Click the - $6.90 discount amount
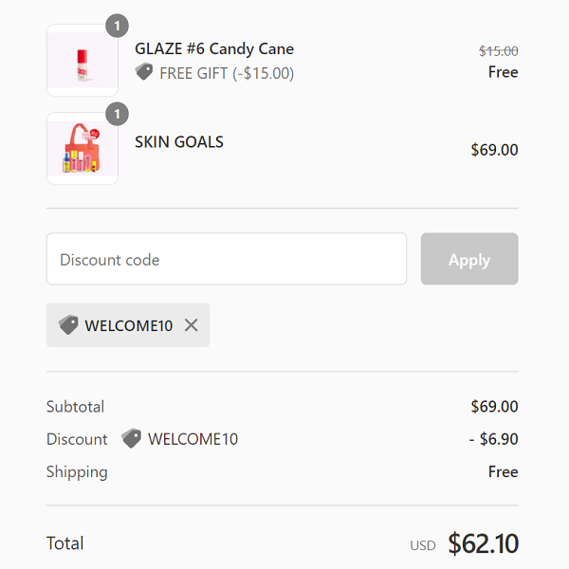This screenshot has width=569, height=569. coord(493,439)
